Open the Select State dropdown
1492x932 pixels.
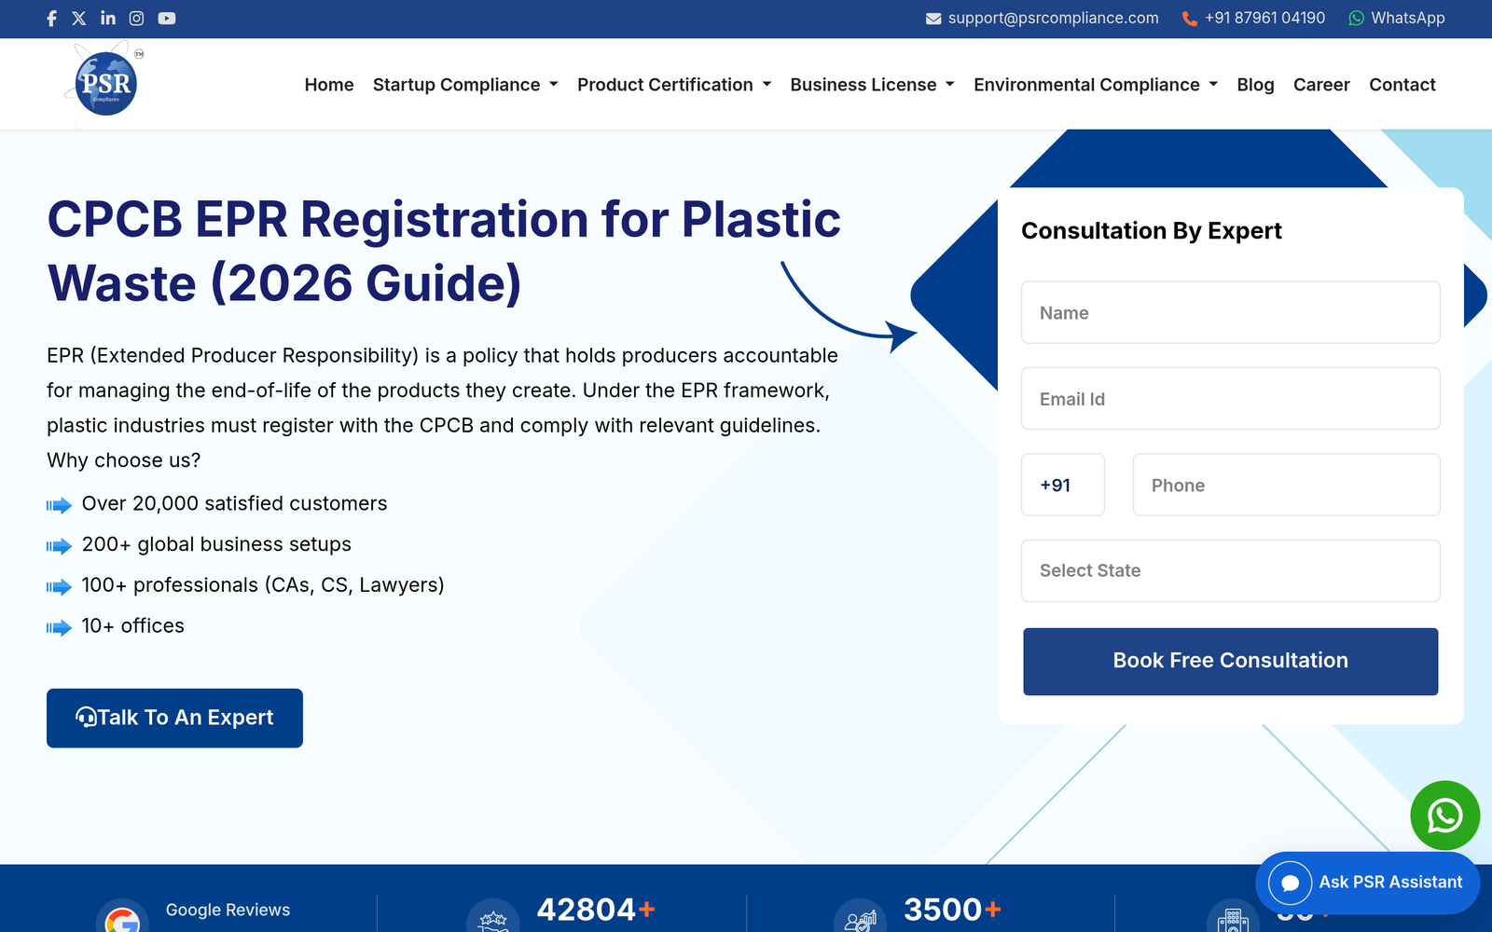pos(1231,570)
